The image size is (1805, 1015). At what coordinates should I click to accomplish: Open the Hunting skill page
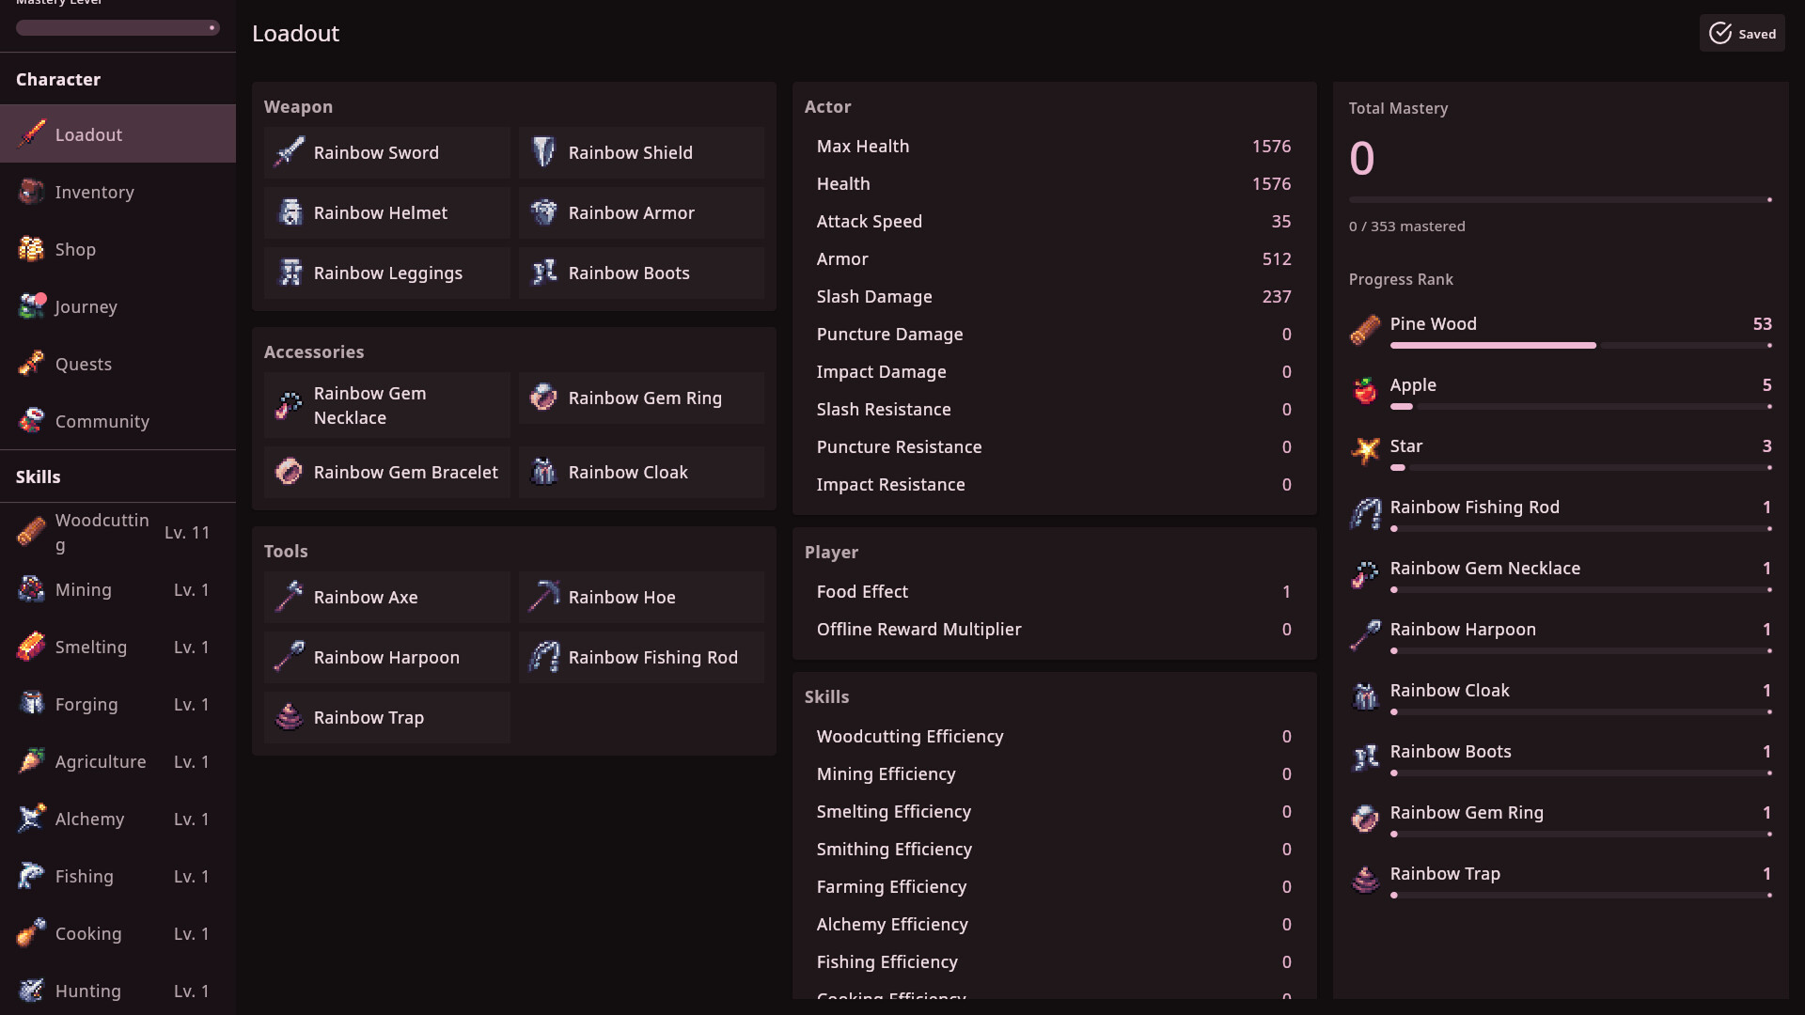(x=87, y=991)
